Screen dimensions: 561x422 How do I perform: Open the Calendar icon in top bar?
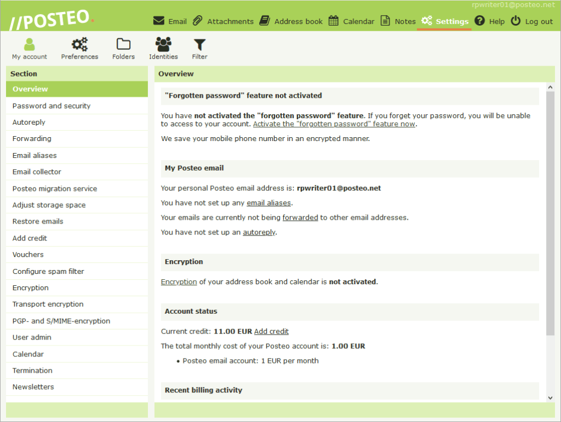click(334, 21)
